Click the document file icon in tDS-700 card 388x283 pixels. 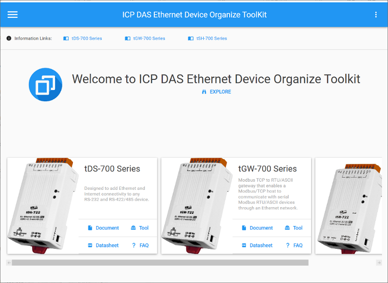tap(90, 228)
